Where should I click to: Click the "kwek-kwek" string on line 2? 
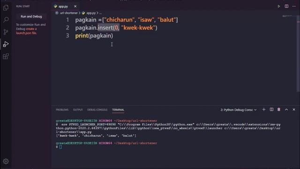pyautogui.click(x=138, y=28)
